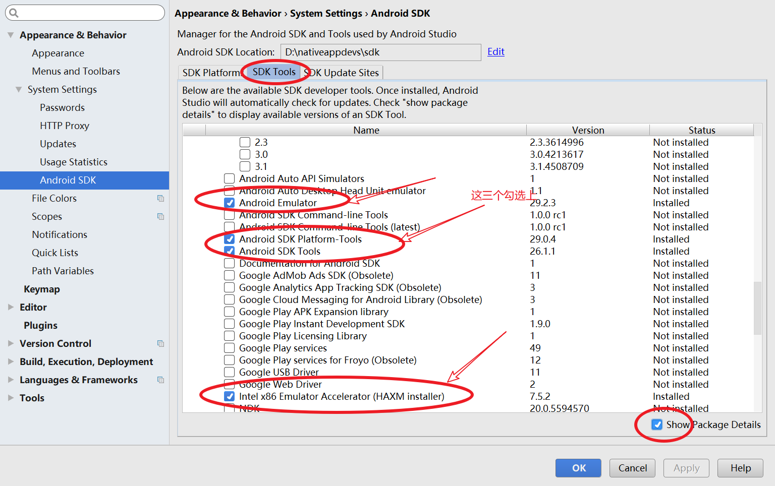
Task: Uncheck Android SDK Tools checkbox
Action: point(229,251)
